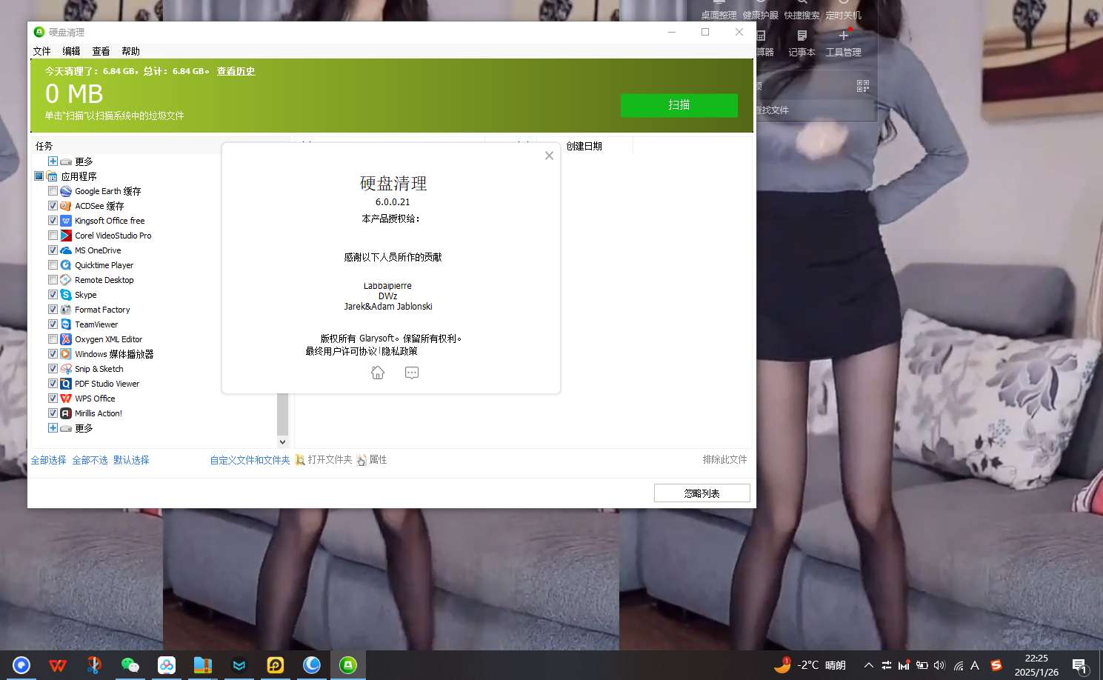Expand the 更多 node above 应用程序
The width and height of the screenshot is (1103, 680).
click(x=53, y=161)
